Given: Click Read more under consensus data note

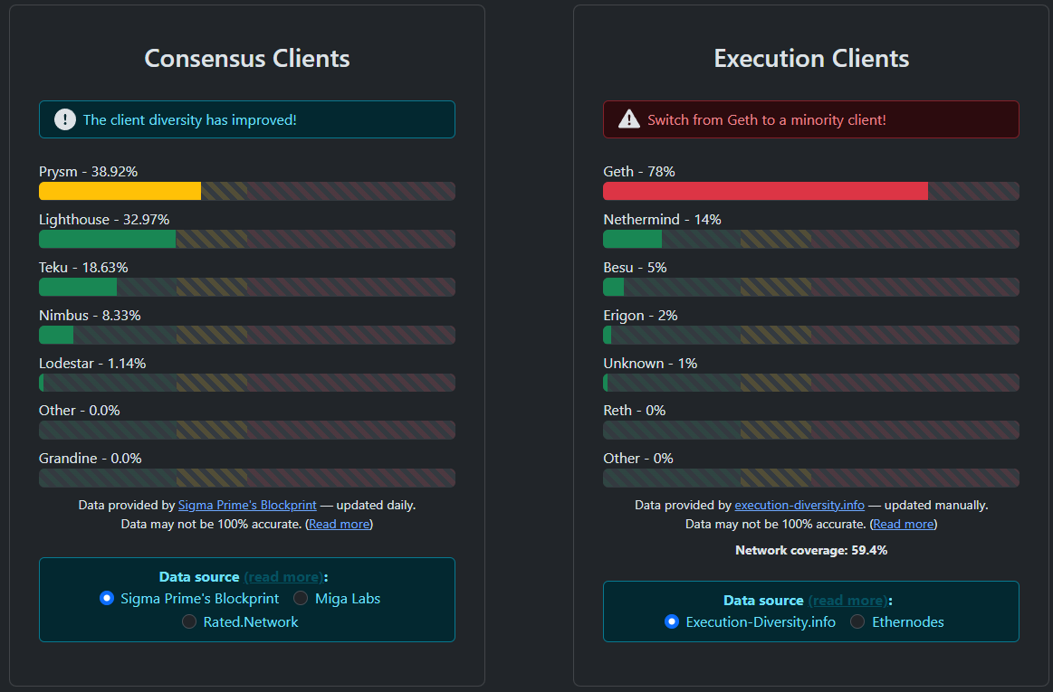Looking at the screenshot, I should 339,524.
